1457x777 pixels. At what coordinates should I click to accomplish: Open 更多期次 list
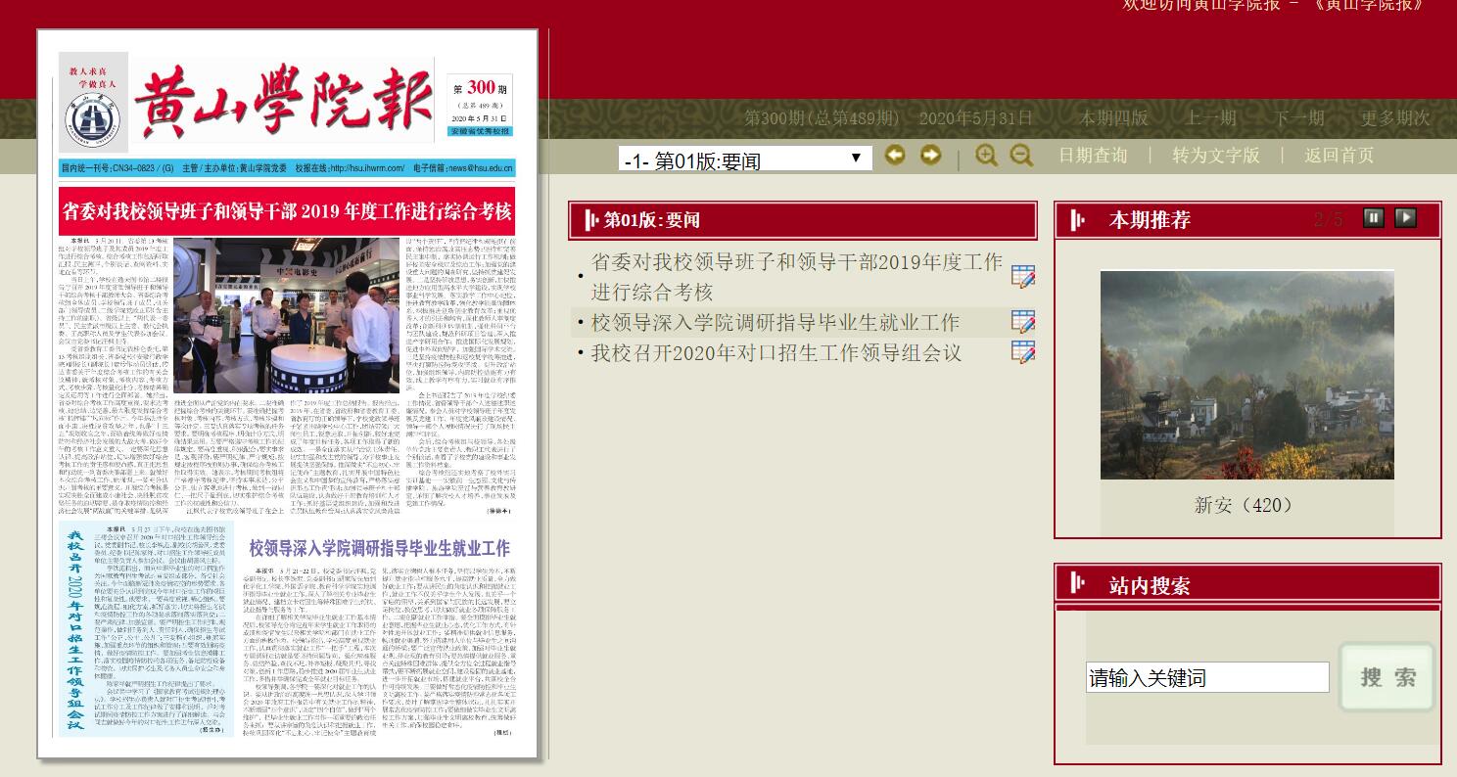pos(1395,118)
